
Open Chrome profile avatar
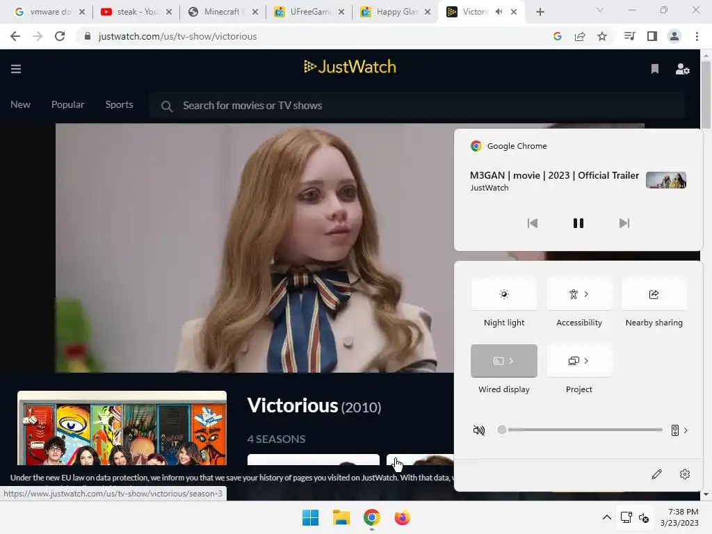pyautogui.click(x=674, y=36)
